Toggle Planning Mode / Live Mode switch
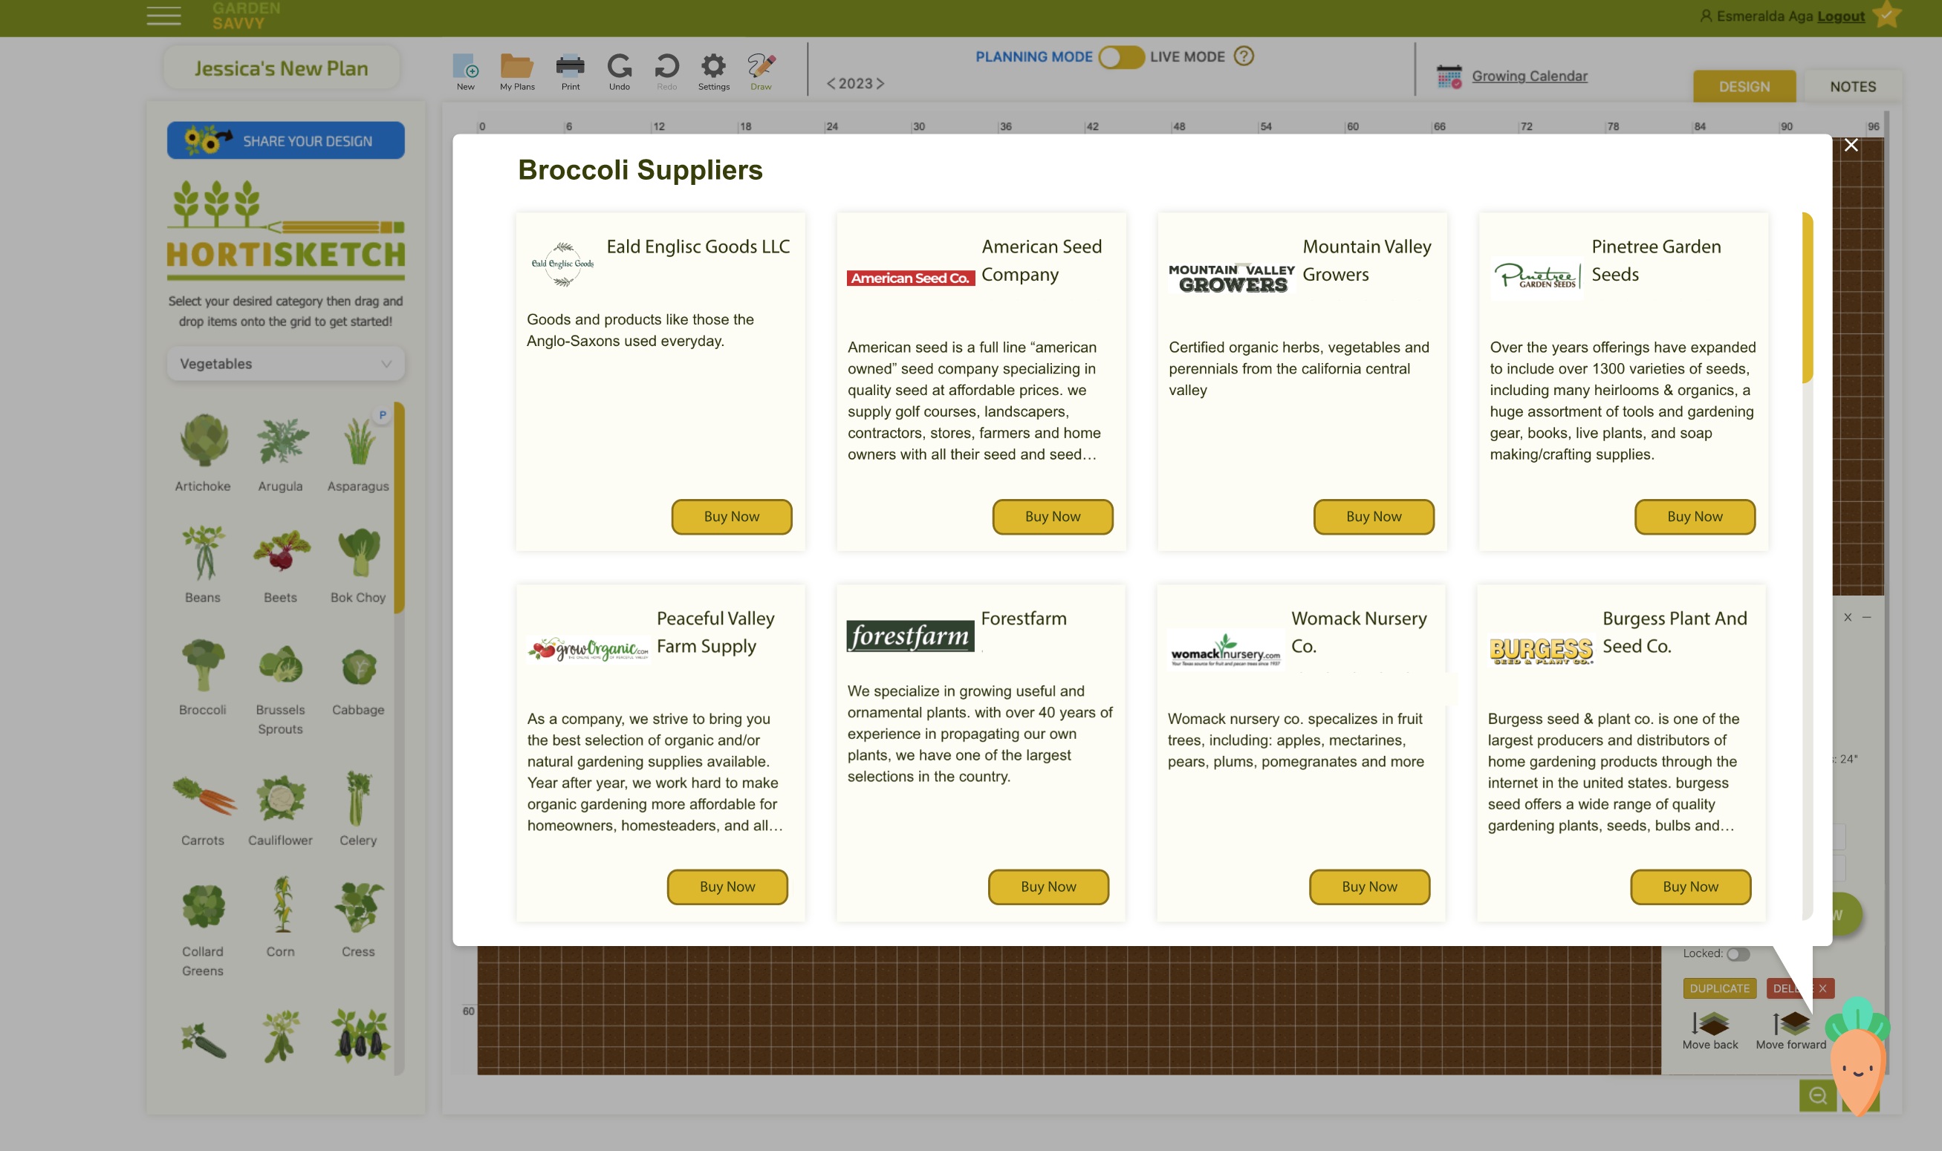 coord(1121,56)
